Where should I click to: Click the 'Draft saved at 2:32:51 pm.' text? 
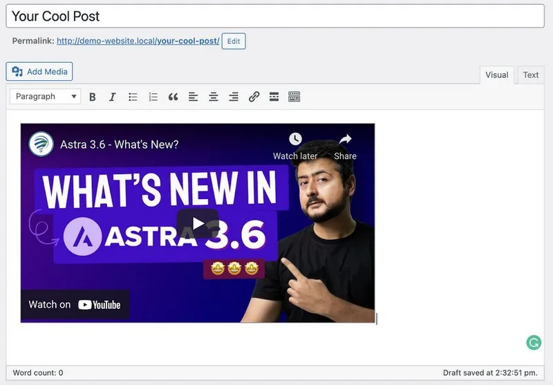(490, 373)
